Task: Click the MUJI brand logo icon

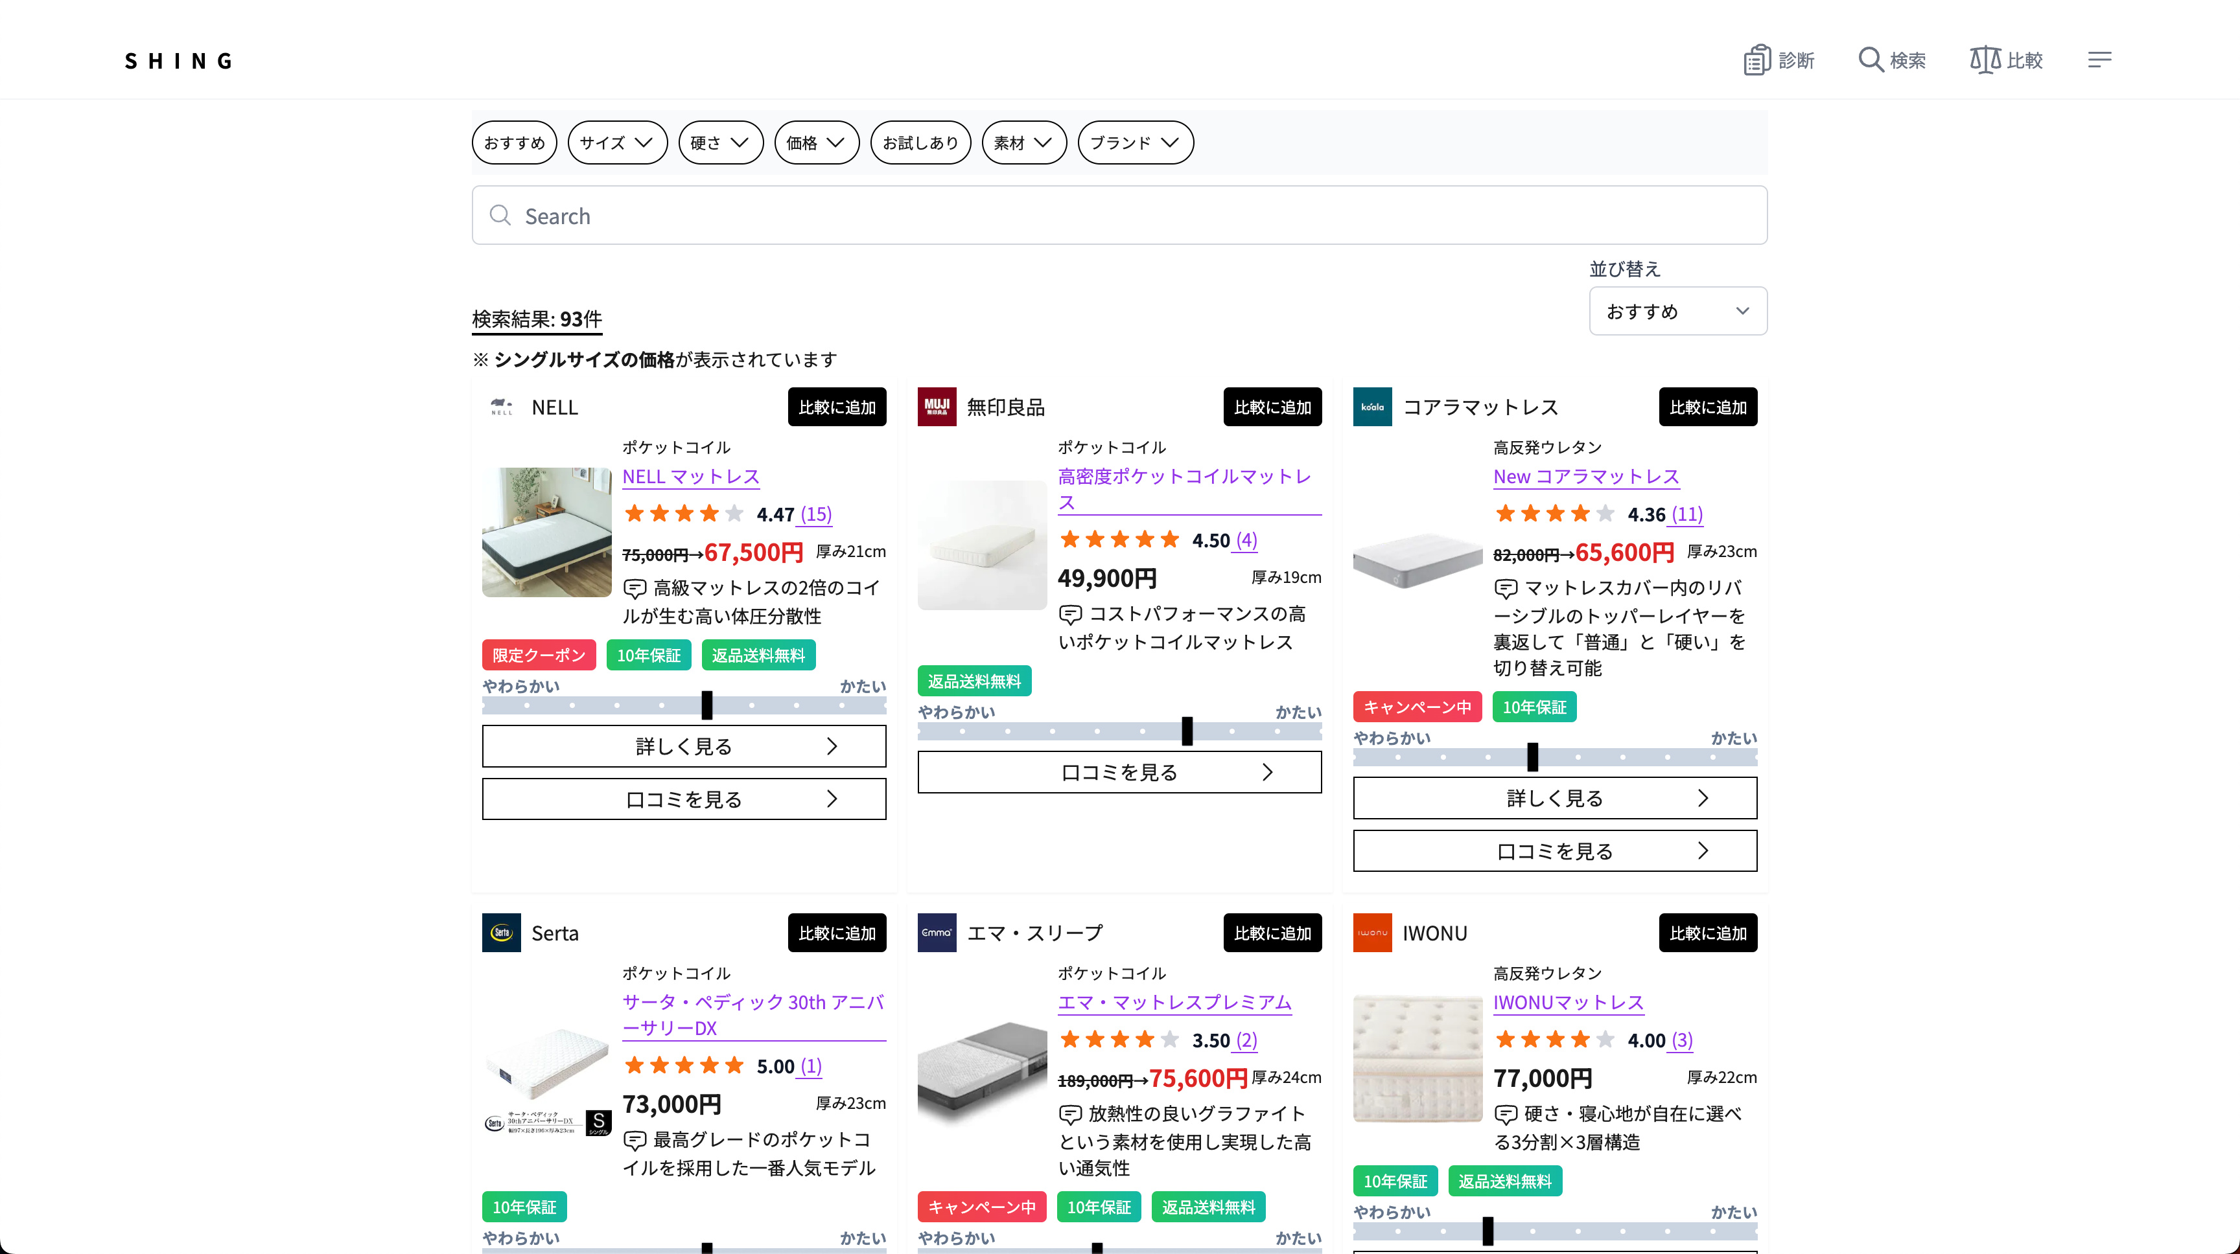Action: click(937, 407)
